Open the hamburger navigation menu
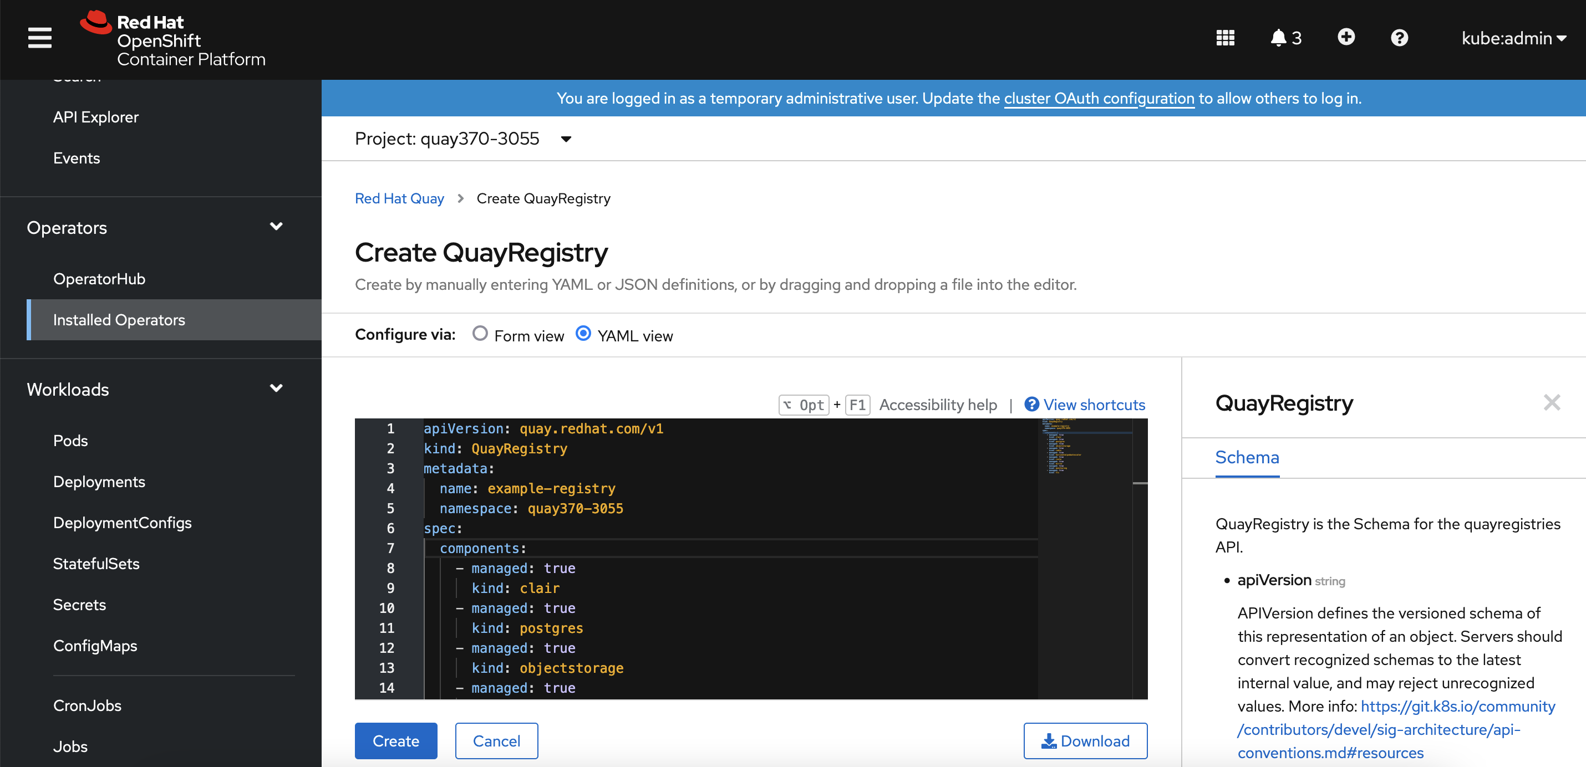The height and width of the screenshot is (767, 1586). pyautogui.click(x=39, y=38)
